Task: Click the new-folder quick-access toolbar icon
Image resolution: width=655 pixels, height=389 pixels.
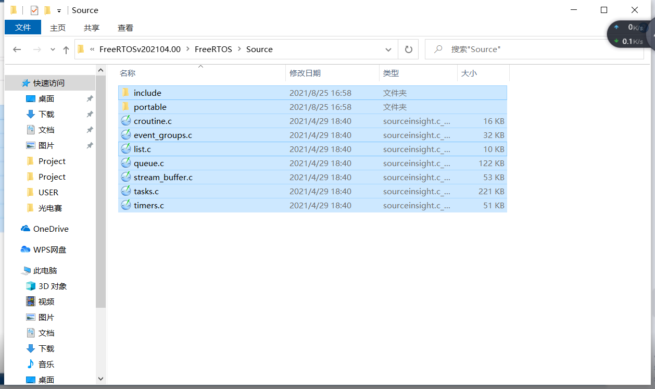Action: [x=47, y=10]
